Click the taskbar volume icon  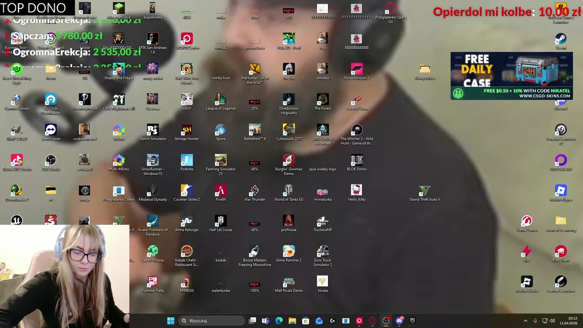[552, 321]
